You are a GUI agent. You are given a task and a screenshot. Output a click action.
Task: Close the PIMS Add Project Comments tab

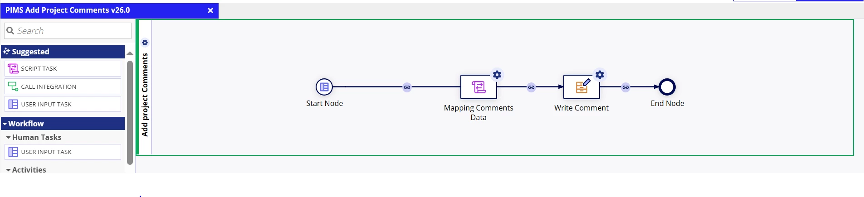pyautogui.click(x=210, y=10)
